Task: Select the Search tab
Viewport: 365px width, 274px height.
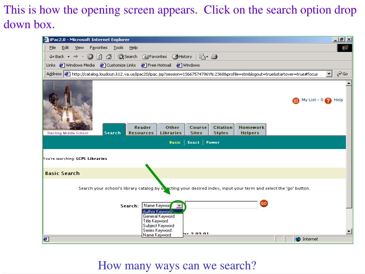Action: (x=114, y=130)
